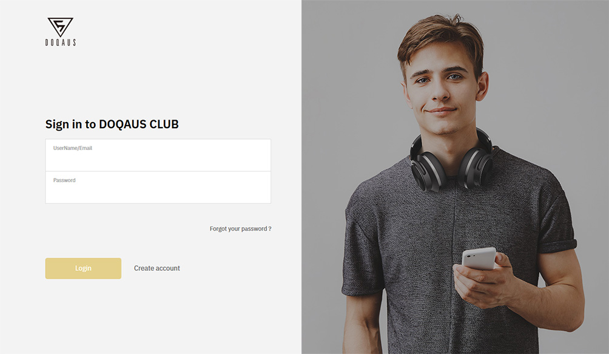Focus the Password input field
This screenshot has width=609, height=354.
pos(158,187)
